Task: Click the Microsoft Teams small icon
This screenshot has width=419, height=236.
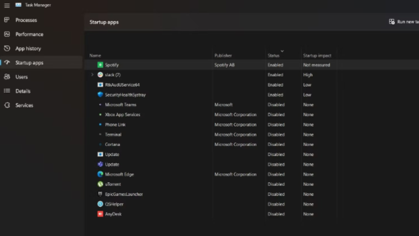Action: pyautogui.click(x=100, y=104)
